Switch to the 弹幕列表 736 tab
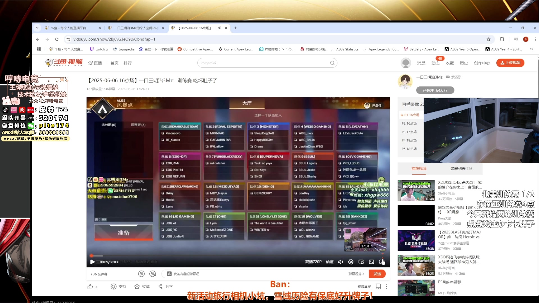This screenshot has height=303, width=539. tap(461, 169)
